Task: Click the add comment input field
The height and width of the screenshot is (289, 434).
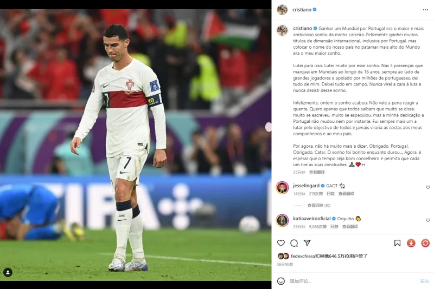Action: (353, 281)
